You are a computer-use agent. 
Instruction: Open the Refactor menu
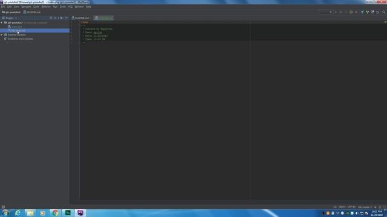[46, 7]
